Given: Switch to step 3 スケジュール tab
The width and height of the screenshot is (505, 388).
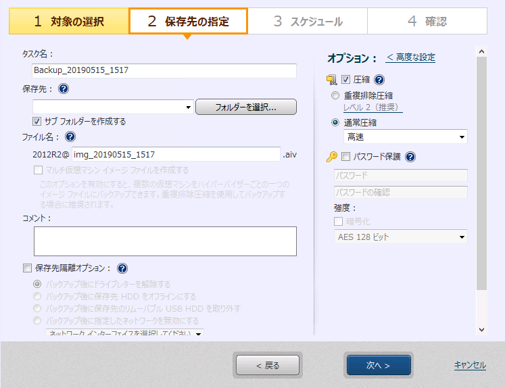Looking at the screenshot, I should coord(308,22).
